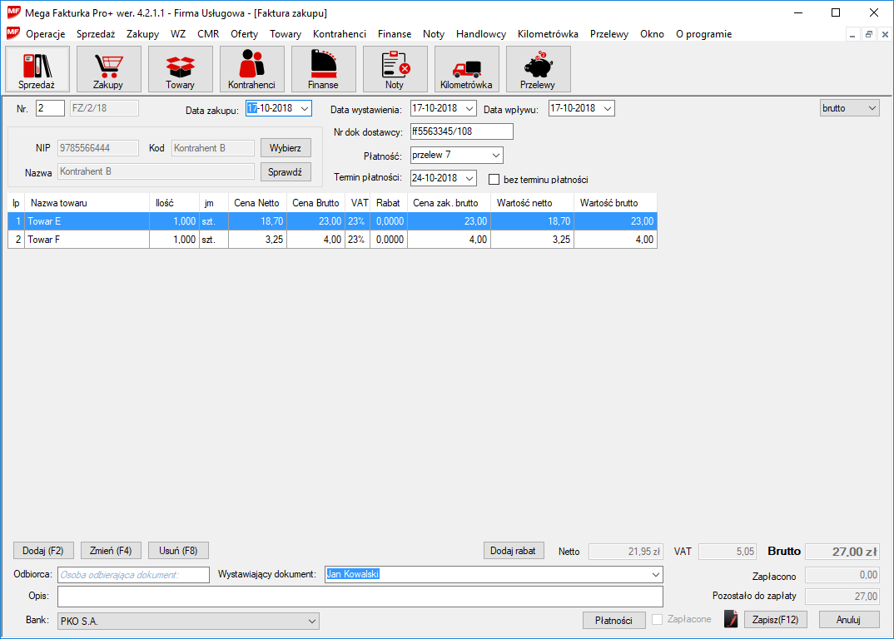Open the Oferty menu
This screenshot has width=894, height=639.
(244, 34)
